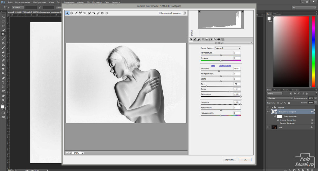The height and width of the screenshot is (171, 318).
Task: Open the Баланс белого dropdown
Action: pos(228,48)
